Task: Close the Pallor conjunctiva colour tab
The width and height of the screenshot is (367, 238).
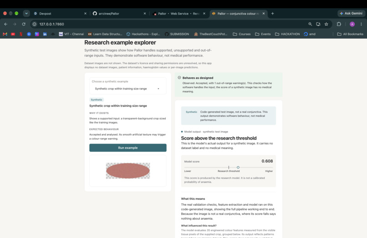Action: [264, 14]
